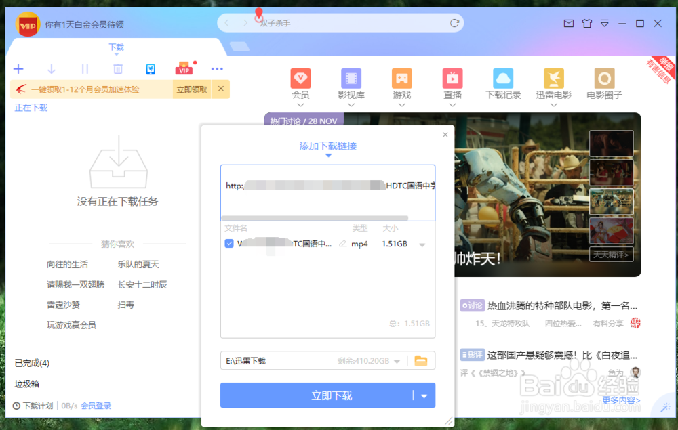678x430 pixels.
Task: Select the 正在下载 list
Action: 31,108
